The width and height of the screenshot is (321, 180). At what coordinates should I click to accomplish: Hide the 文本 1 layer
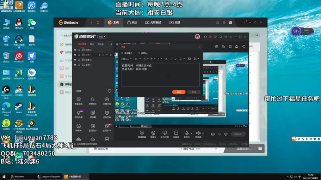[x=75, y=55]
